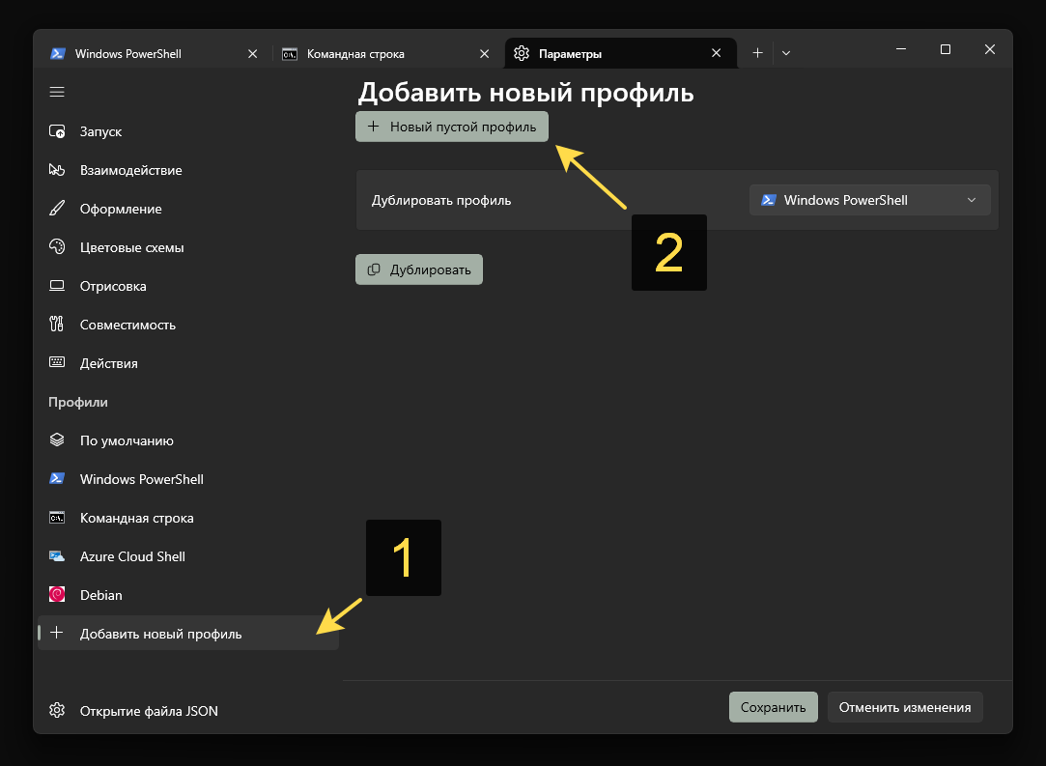Switch to the Windows PowerShell tab
This screenshot has height=766, width=1046.
pos(155,53)
